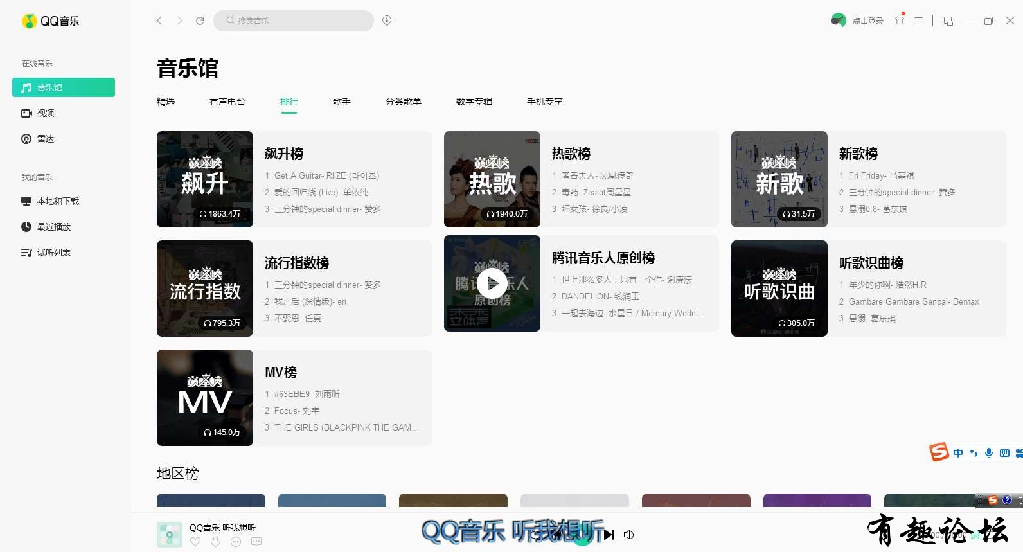Viewport: 1023px width, 552px height.
Task: Select the 排行 tab
Action: coord(289,102)
